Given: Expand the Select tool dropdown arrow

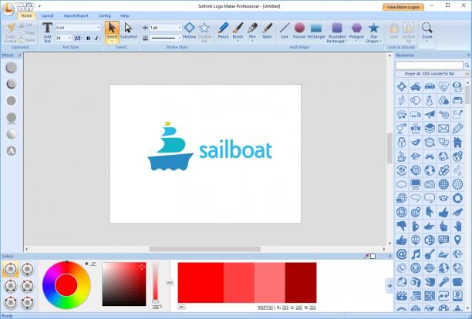Looking at the screenshot, I should (112, 42).
